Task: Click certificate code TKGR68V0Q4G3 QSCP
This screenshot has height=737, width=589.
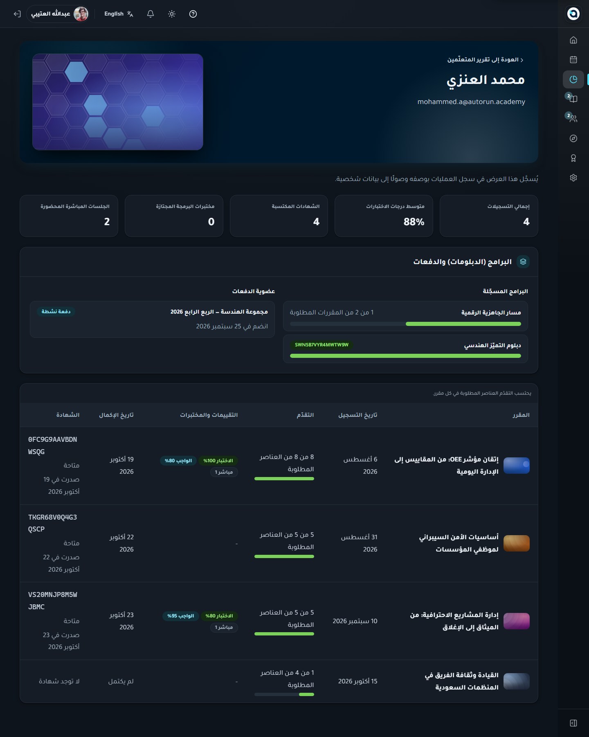Action: (x=52, y=523)
